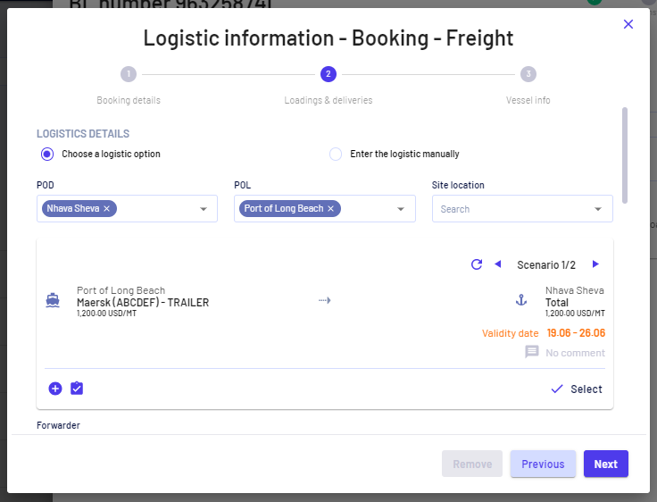The image size is (657, 502).
Task: Click the ship icon beside Maersk
Action: (x=53, y=300)
